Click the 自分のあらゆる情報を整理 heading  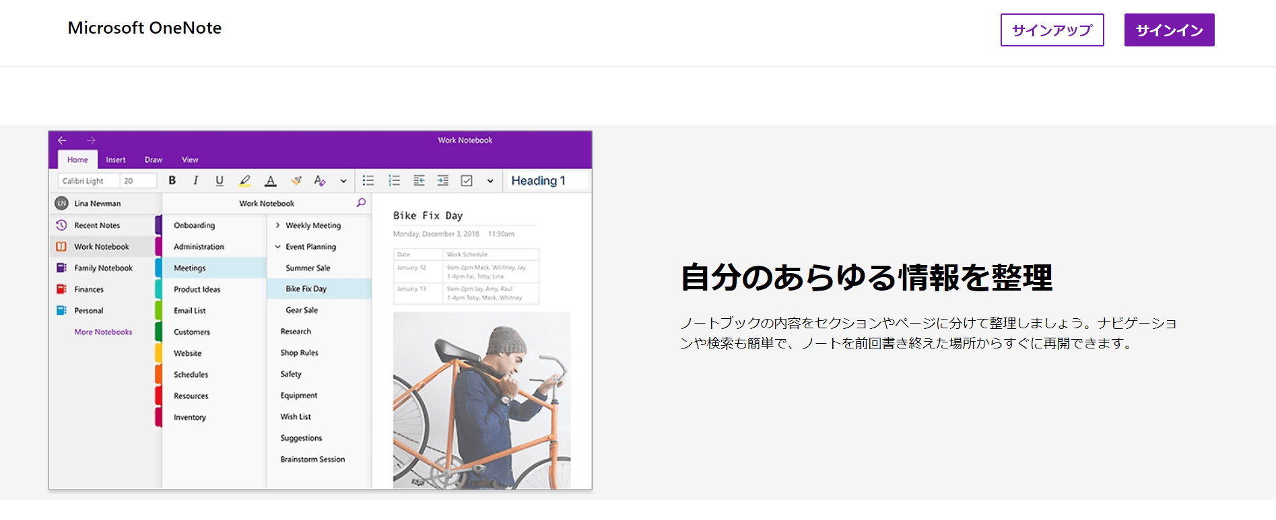point(867,278)
